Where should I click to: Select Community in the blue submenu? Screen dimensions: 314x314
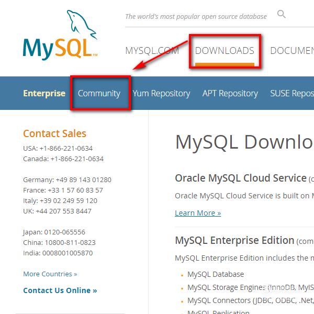99,93
